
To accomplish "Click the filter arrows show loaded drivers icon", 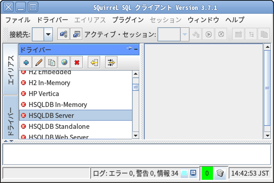I will 112,62.
